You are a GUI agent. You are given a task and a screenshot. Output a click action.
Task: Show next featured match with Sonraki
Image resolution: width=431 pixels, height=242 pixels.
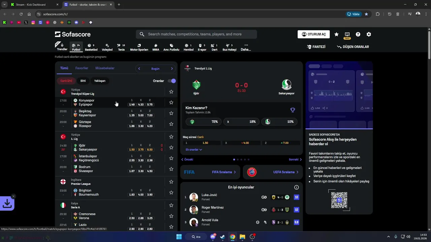295,160
